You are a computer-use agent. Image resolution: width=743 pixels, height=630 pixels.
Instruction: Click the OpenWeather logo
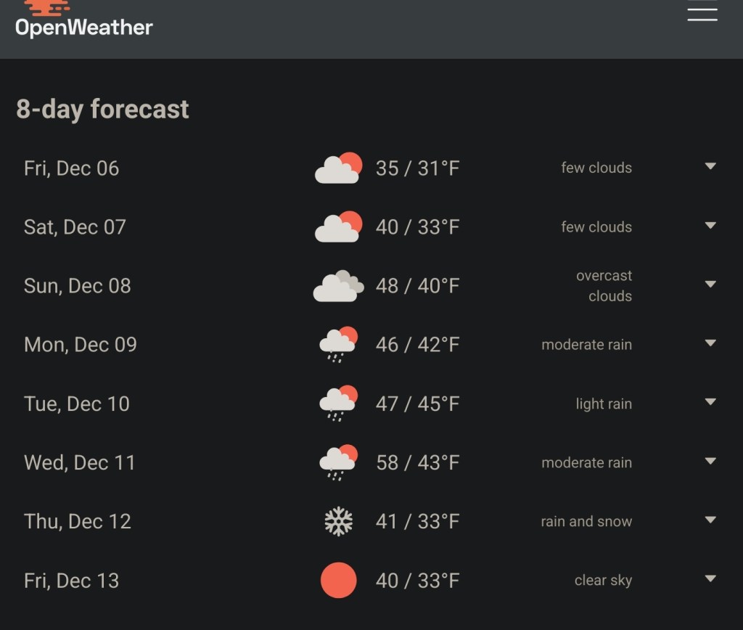tap(83, 20)
